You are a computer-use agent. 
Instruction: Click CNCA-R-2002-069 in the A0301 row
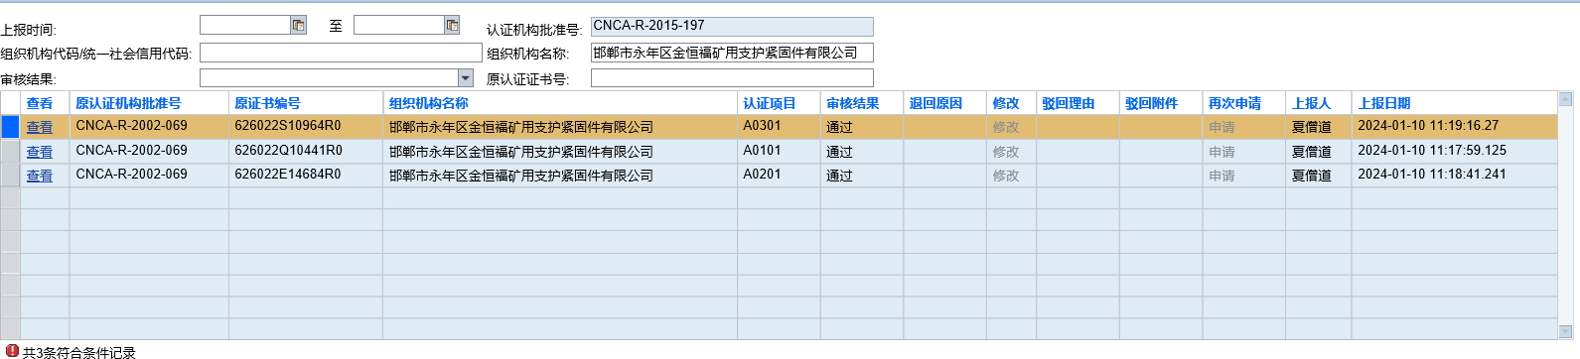pos(131,126)
